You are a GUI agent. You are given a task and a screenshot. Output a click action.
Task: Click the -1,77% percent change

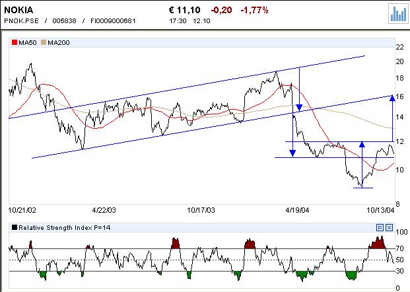(254, 10)
